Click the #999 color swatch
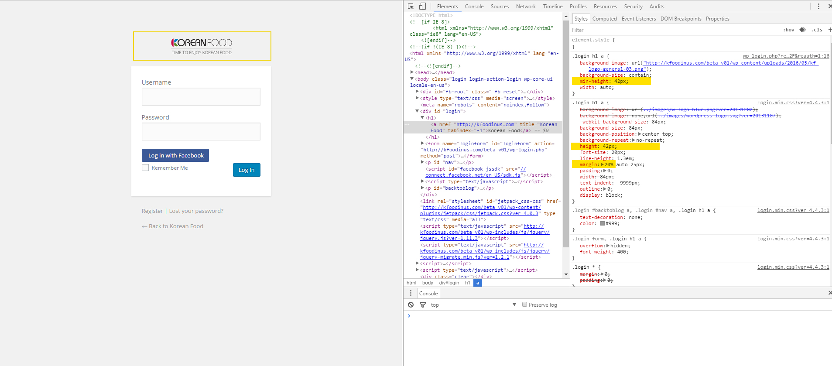Screen dimensions: 832x366 [x=603, y=223]
